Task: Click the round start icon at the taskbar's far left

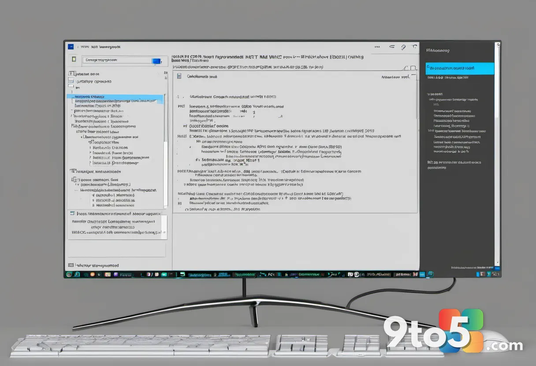Action: pyautogui.click(x=69, y=274)
